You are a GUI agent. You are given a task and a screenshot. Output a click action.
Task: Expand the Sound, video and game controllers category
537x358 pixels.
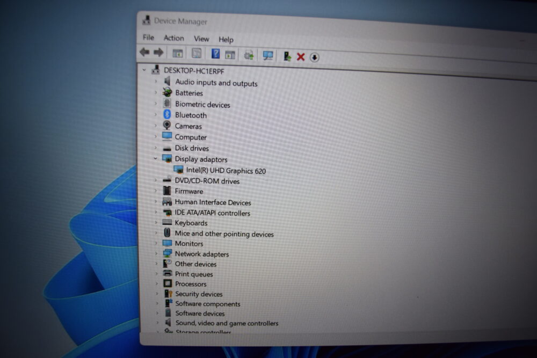click(157, 323)
